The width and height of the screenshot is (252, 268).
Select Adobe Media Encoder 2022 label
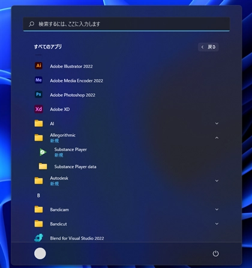click(x=76, y=81)
